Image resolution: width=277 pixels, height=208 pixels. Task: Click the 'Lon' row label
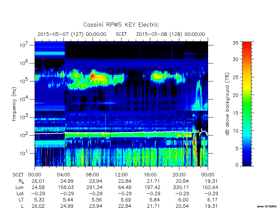[19, 187]
